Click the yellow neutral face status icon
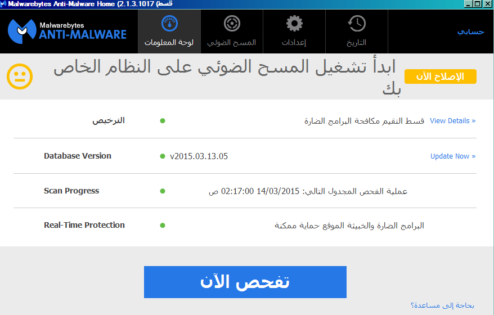This screenshot has height=315, width=494. tap(20, 76)
